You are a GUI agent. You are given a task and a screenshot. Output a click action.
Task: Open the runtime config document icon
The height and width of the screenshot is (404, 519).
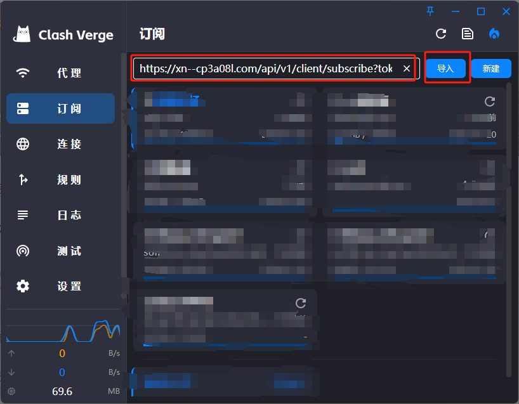(468, 34)
